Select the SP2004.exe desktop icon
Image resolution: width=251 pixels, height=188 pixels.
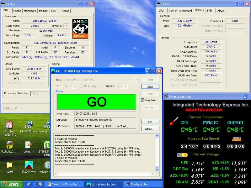pyautogui.click(x=29, y=165)
